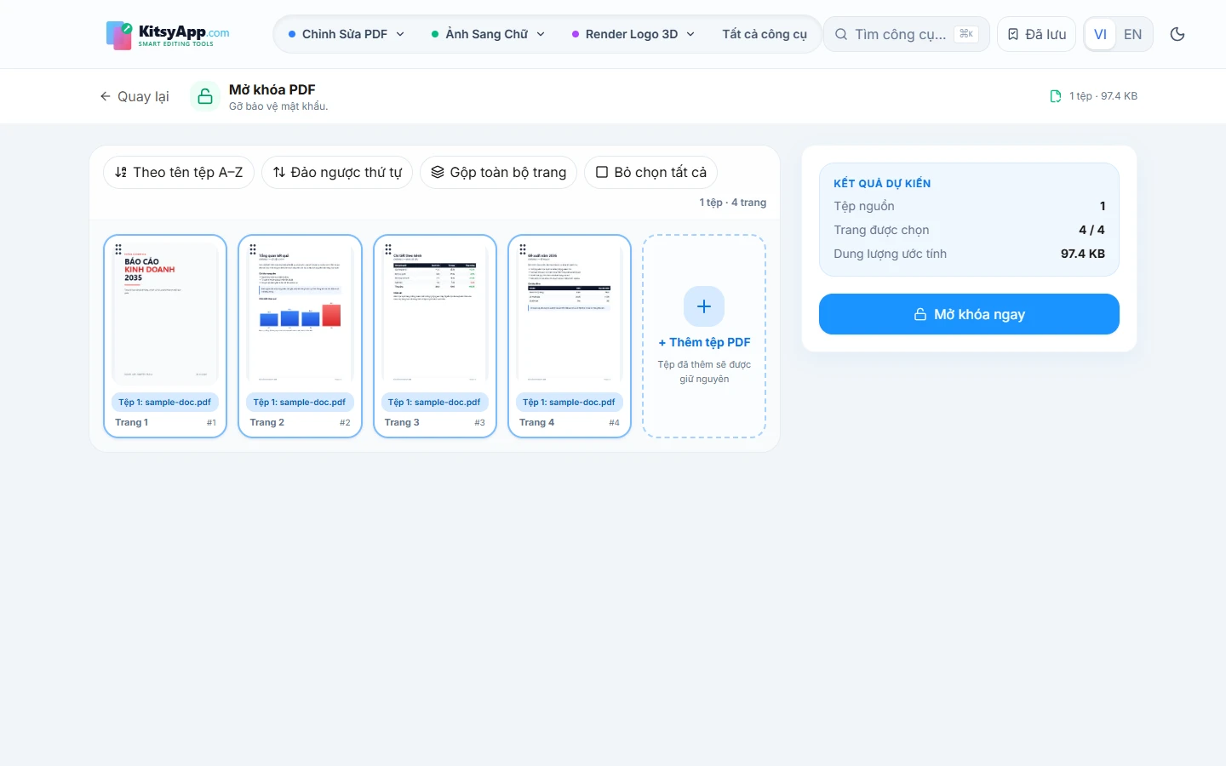The height and width of the screenshot is (766, 1226).
Task: Open the Render Logo 3D dropdown
Action: [x=633, y=34]
